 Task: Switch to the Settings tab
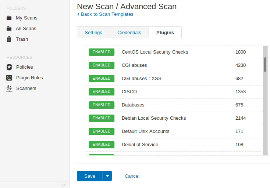[93, 32]
